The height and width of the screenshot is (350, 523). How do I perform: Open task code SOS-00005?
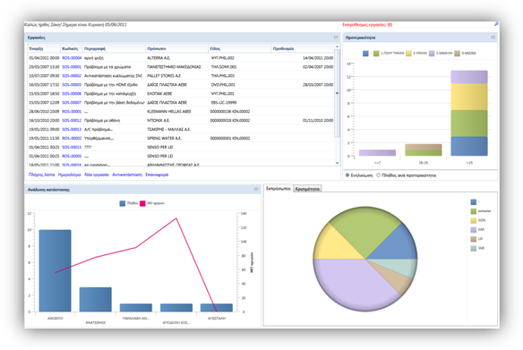[x=72, y=85]
